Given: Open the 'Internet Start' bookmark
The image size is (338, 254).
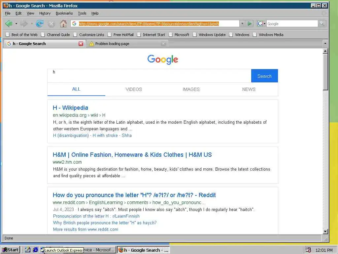Looking at the screenshot, I should click(151, 34).
